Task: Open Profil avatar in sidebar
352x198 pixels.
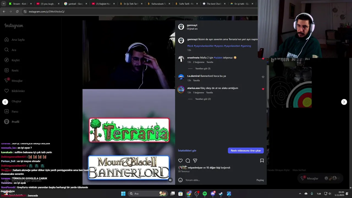Action: click(7, 122)
